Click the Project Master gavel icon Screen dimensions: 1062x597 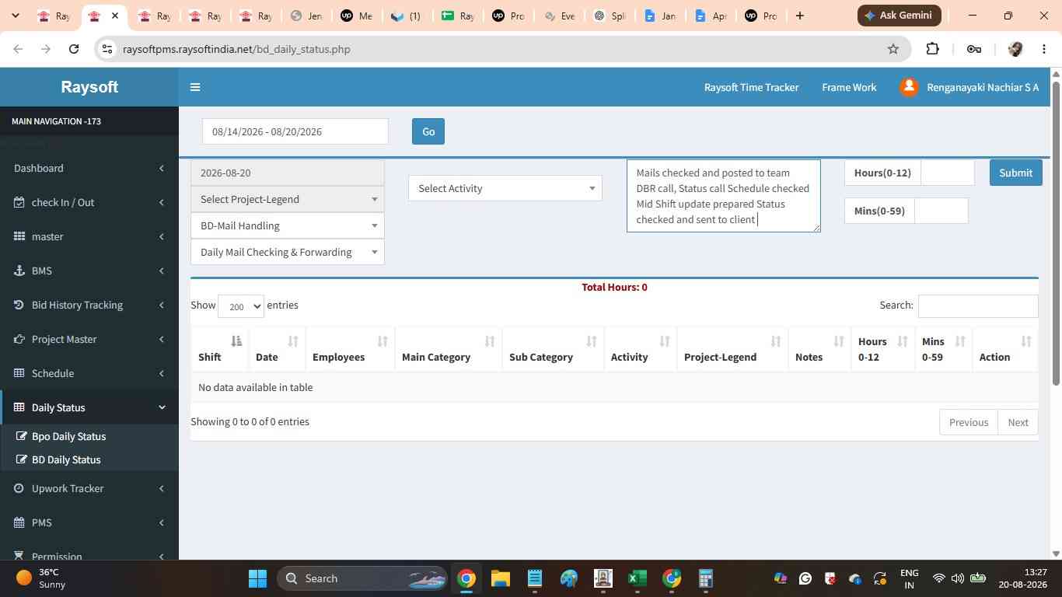point(19,339)
